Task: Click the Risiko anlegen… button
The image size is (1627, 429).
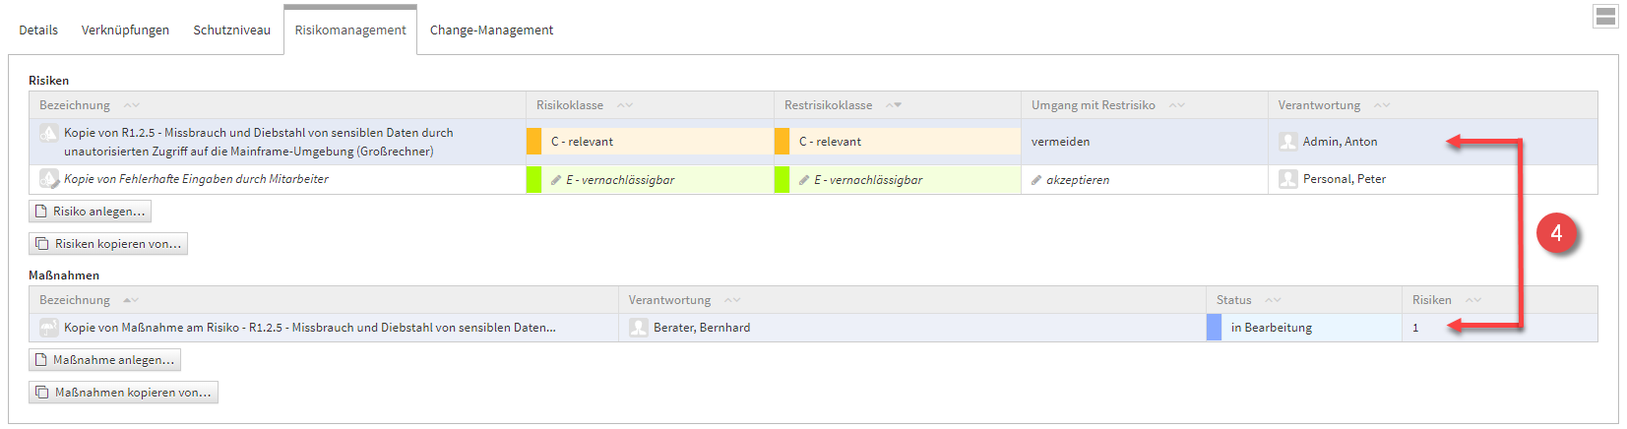Action: [90, 212]
